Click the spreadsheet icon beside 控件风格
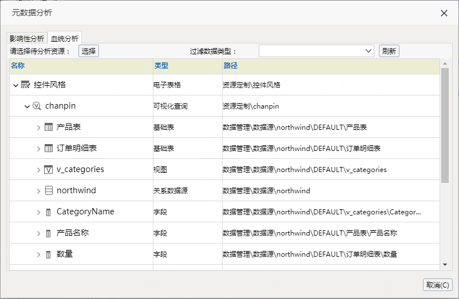Image resolution: width=459 pixels, height=299 pixels. [x=25, y=85]
